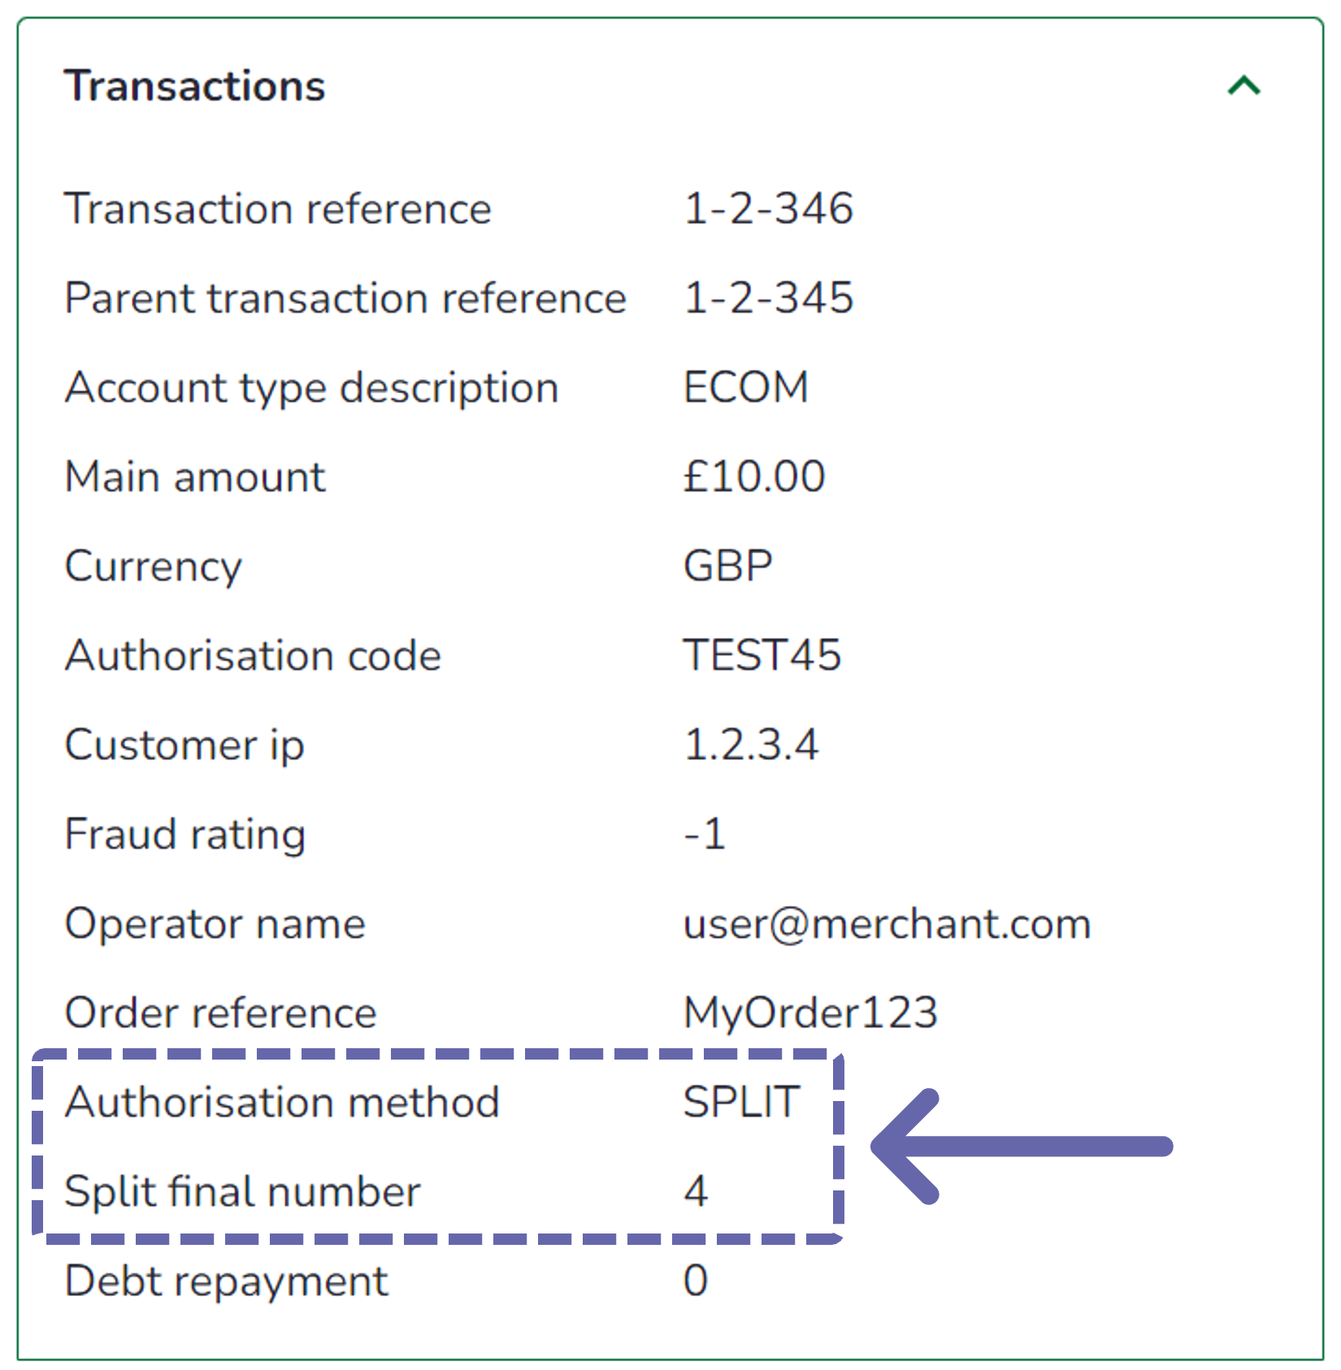The width and height of the screenshot is (1341, 1370).
Task: Click customer ip value 1.2.3.4
Action: 751,745
